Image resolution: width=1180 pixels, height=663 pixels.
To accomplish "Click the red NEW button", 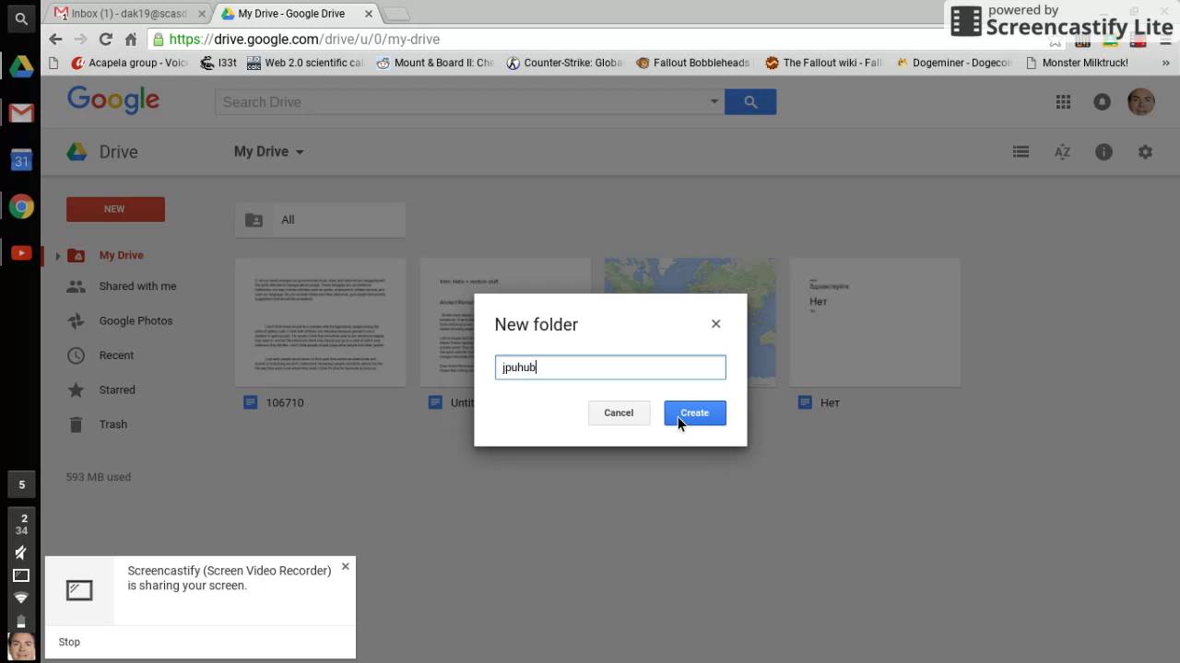I will 115,209.
